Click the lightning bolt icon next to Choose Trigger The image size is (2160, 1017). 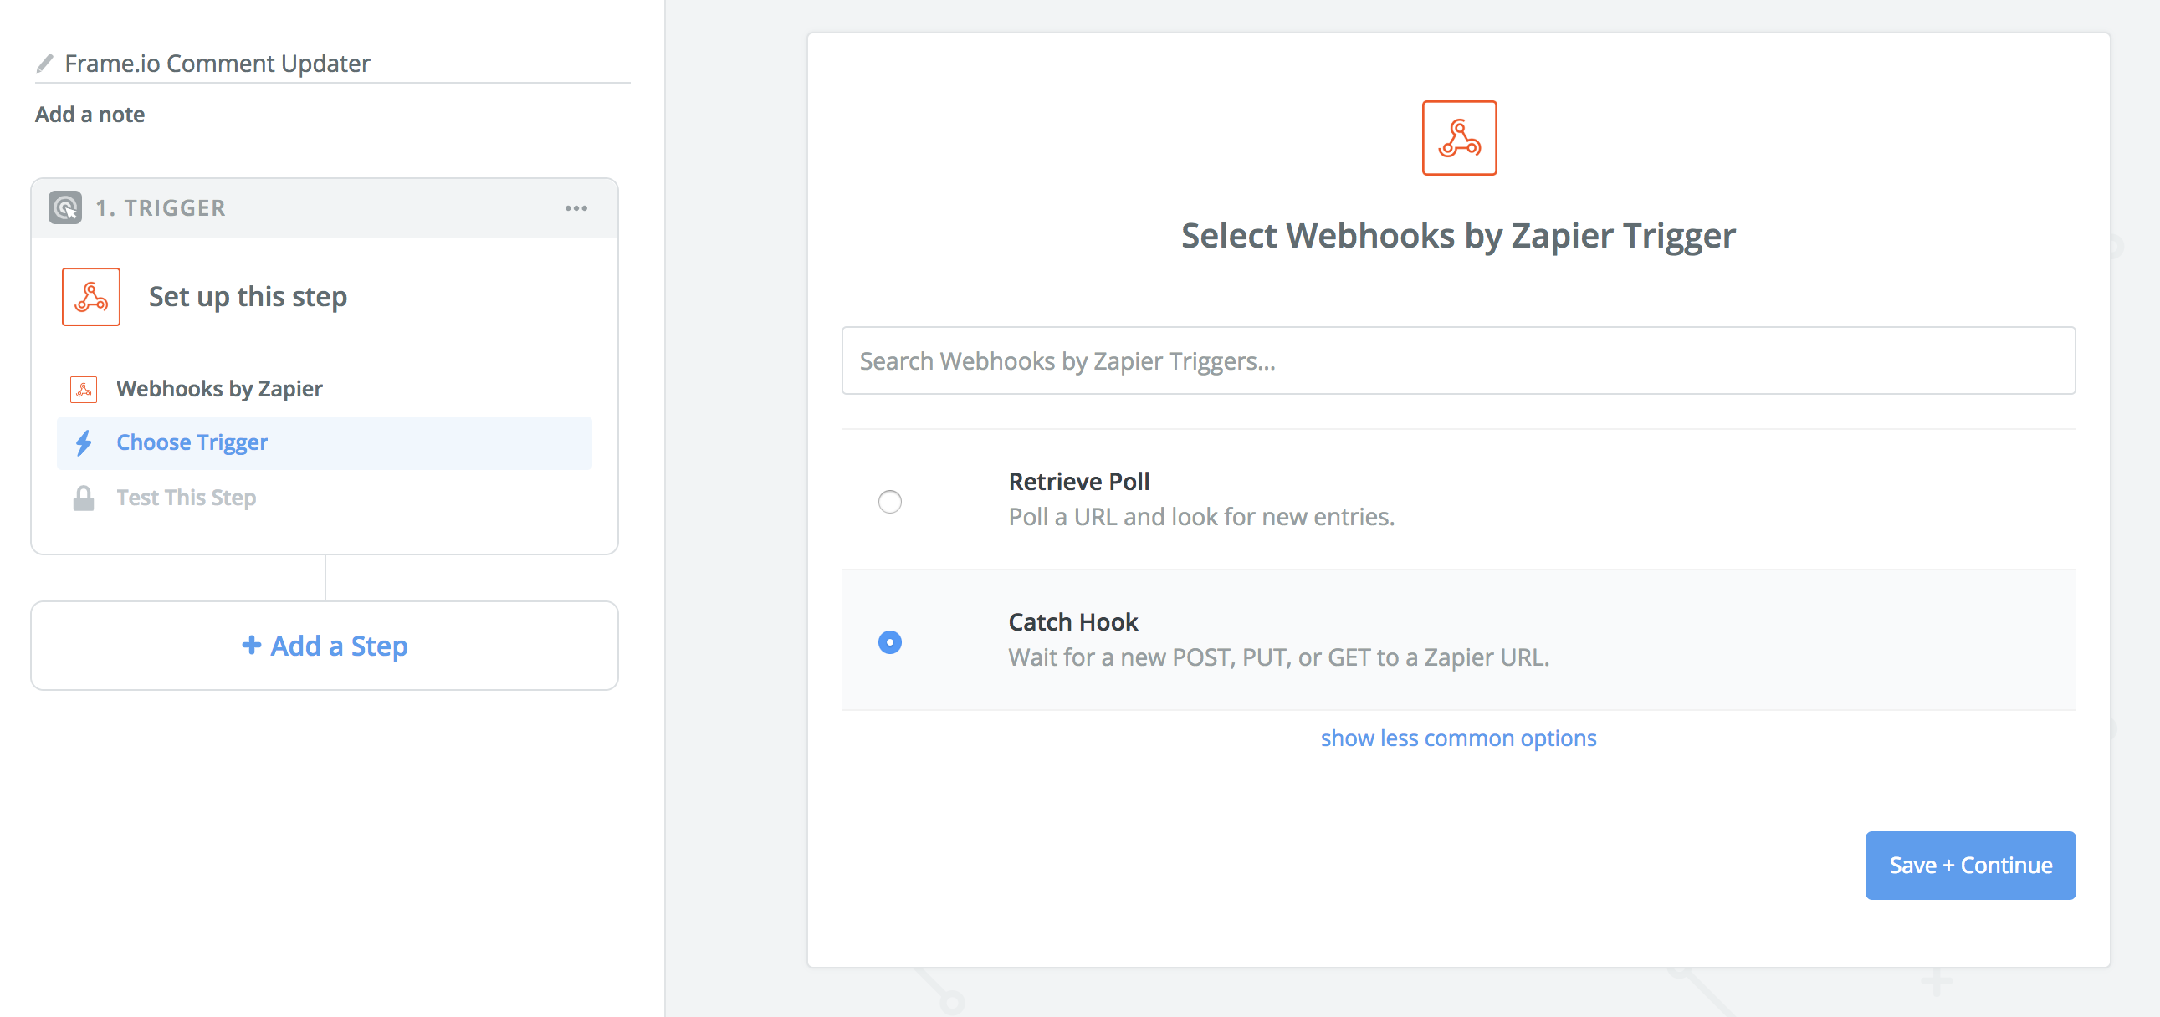tap(83, 442)
